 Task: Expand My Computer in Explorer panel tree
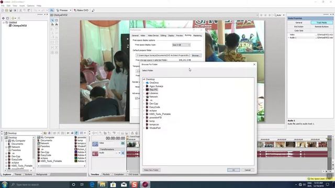tap(6, 141)
